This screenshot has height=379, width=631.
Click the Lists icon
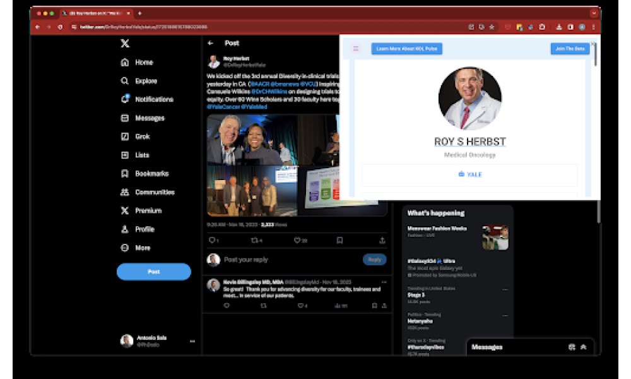pyautogui.click(x=125, y=155)
